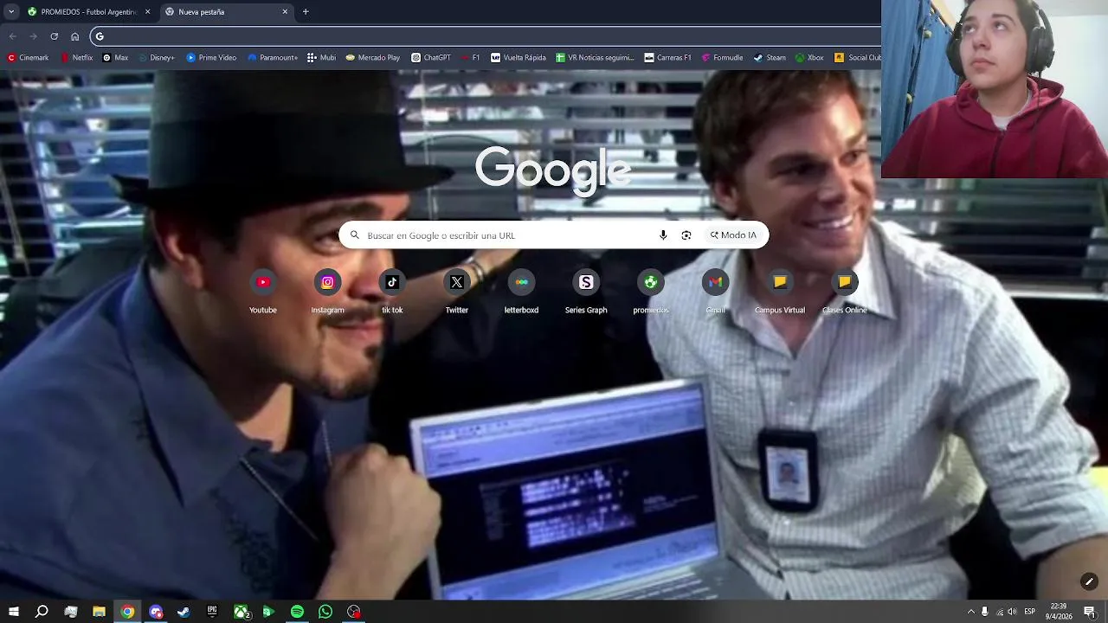Open the volume control in tray
Viewport: 1108px width, 623px height.
[1012, 612]
